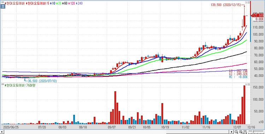Click the x10 volume multiplier label
Viewport: 265px width, 134px height.
(261, 122)
